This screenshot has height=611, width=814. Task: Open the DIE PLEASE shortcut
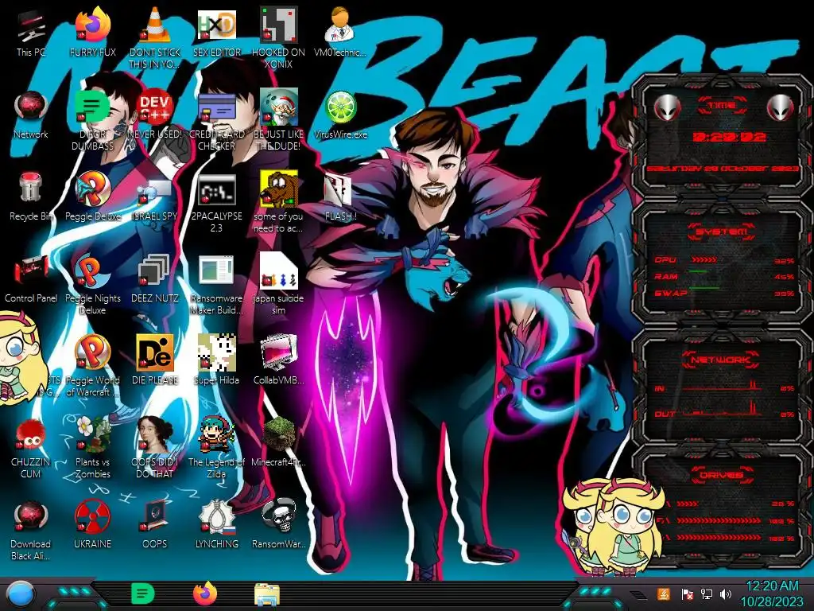pos(154,360)
